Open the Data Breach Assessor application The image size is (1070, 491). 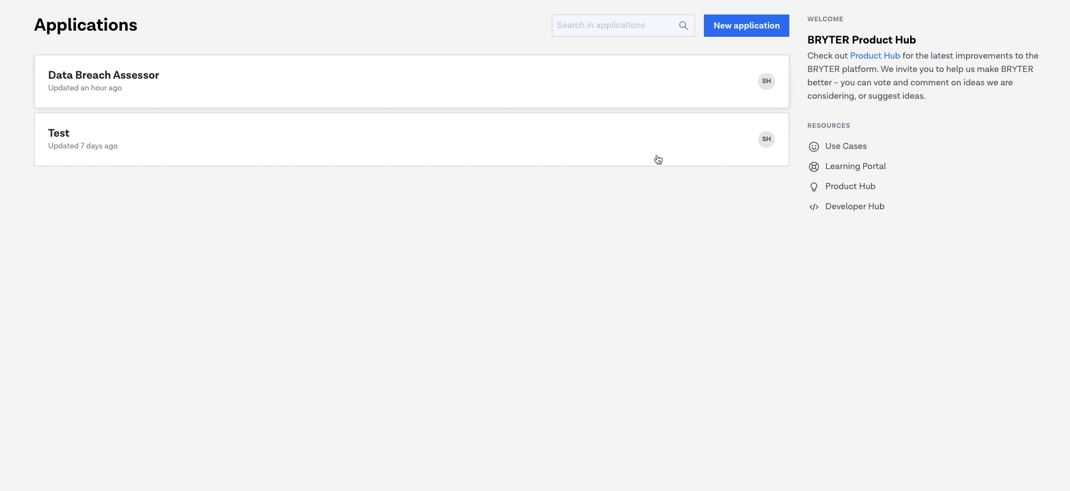[x=103, y=75]
